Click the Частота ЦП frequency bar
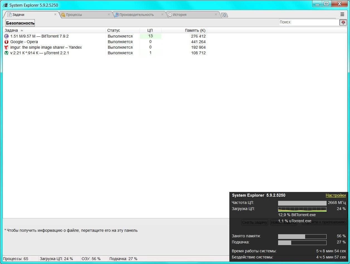 coord(302,203)
